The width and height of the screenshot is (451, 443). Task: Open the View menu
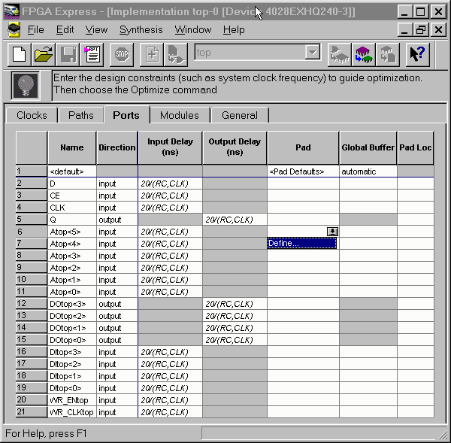coord(96,29)
